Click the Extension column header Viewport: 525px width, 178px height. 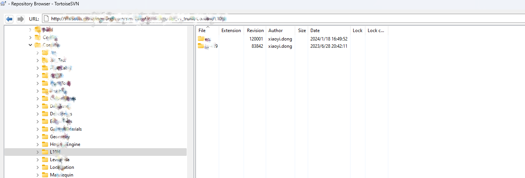point(231,31)
